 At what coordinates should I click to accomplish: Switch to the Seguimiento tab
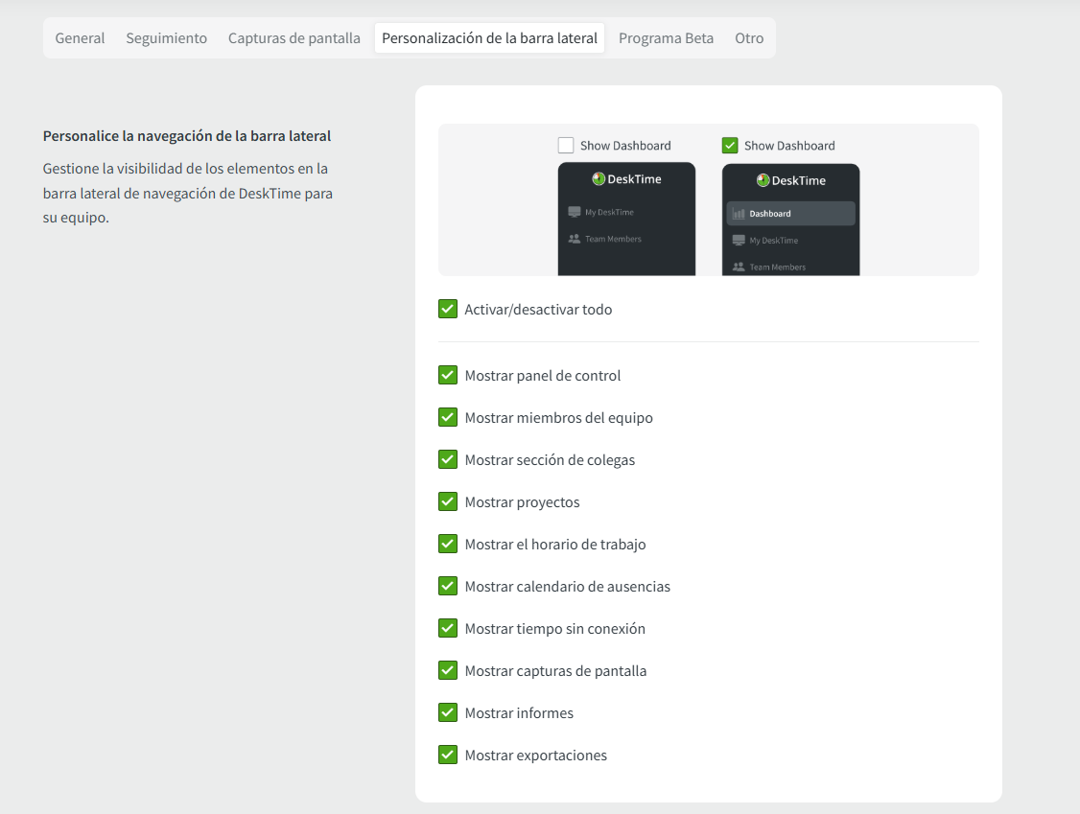pos(166,38)
